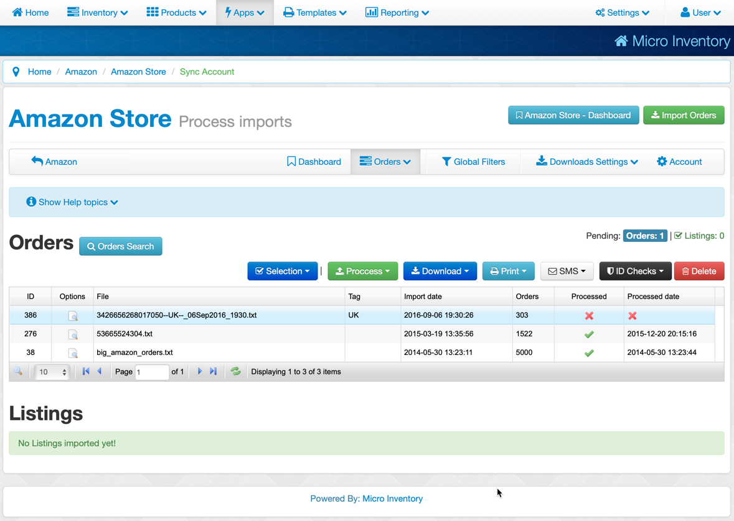
Task: Open view icon for order 386
Action: [73, 316]
